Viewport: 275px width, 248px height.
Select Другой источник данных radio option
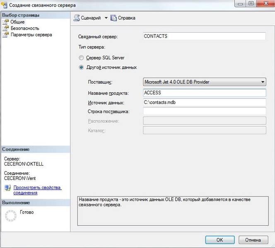point(82,67)
